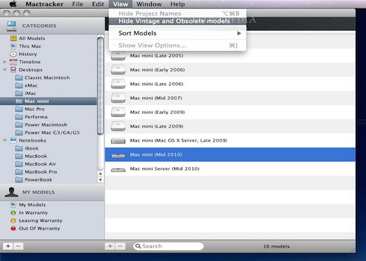Open the Apple menu icon
This screenshot has height=261, width=366.
pyautogui.click(x=13, y=4)
